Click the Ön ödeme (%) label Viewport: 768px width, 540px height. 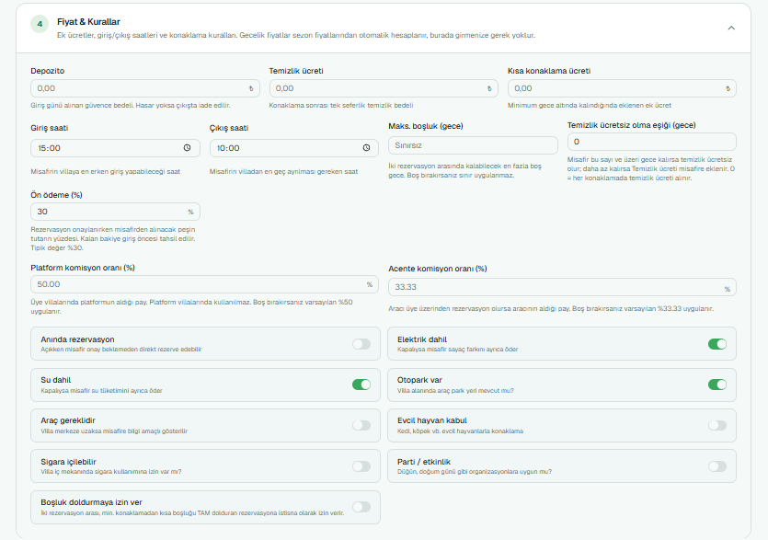tap(56, 194)
